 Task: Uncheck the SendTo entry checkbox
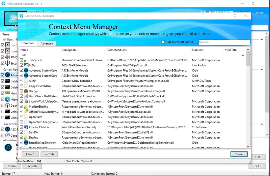click(21, 132)
